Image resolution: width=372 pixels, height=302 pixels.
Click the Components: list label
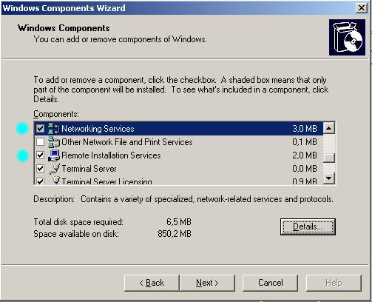(x=56, y=114)
